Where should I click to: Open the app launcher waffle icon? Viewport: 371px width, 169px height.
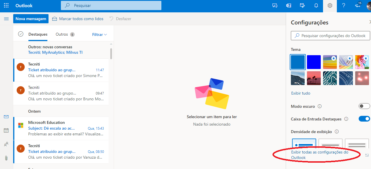click(x=6, y=5)
